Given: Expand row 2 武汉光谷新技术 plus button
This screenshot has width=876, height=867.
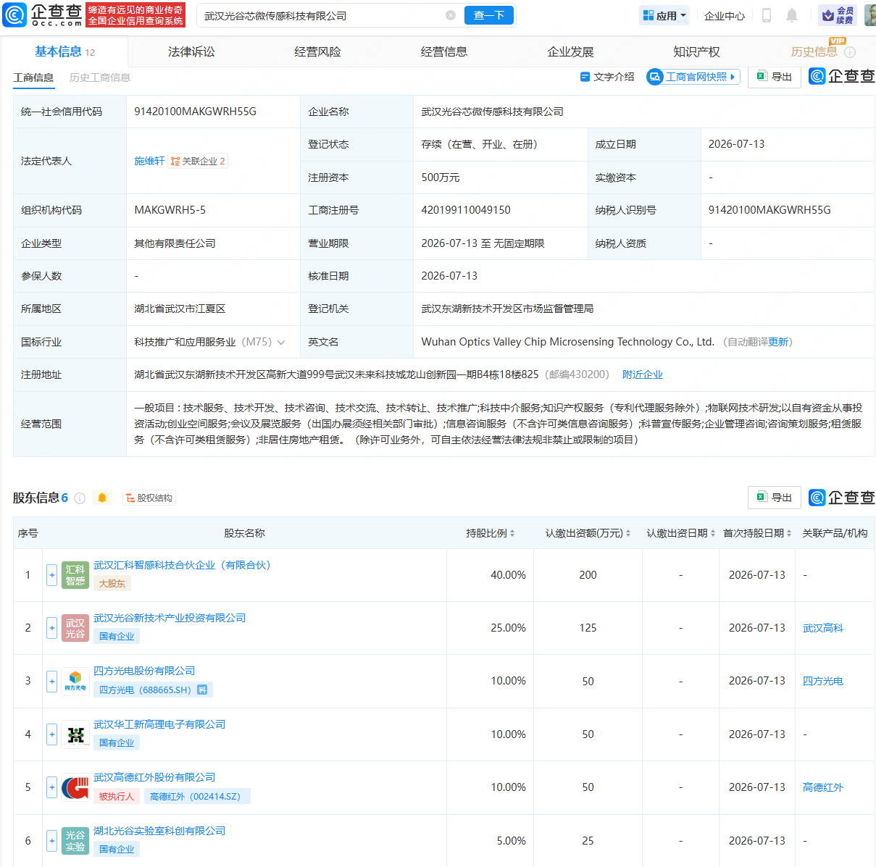Looking at the screenshot, I should [x=51, y=628].
